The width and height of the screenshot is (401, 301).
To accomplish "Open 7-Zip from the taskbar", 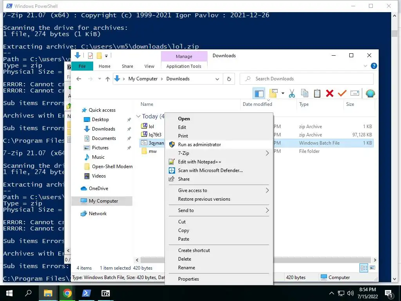I will [106, 293].
